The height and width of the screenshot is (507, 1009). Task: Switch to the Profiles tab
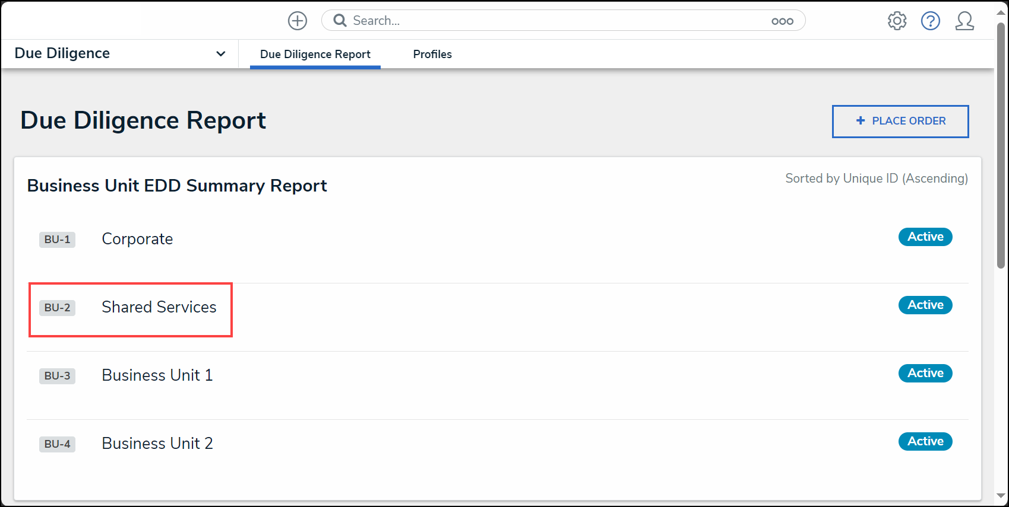tap(432, 54)
